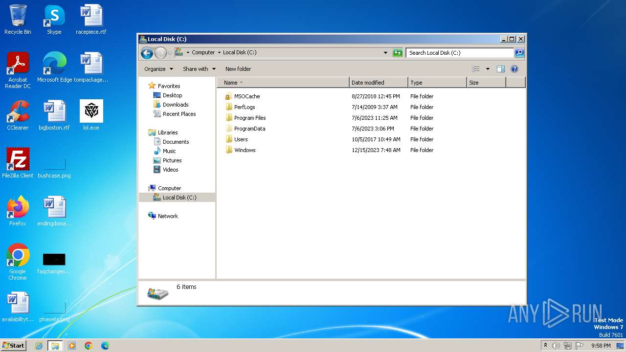Sort by the Type column header
This screenshot has height=352, width=626.
click(x=437, y=83)
